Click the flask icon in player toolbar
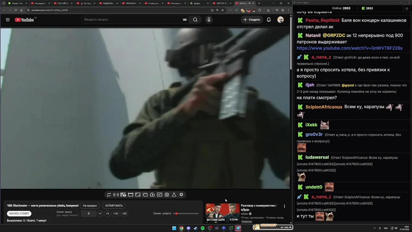Viewport: 412px width, 232px height. tap(174, 195)
